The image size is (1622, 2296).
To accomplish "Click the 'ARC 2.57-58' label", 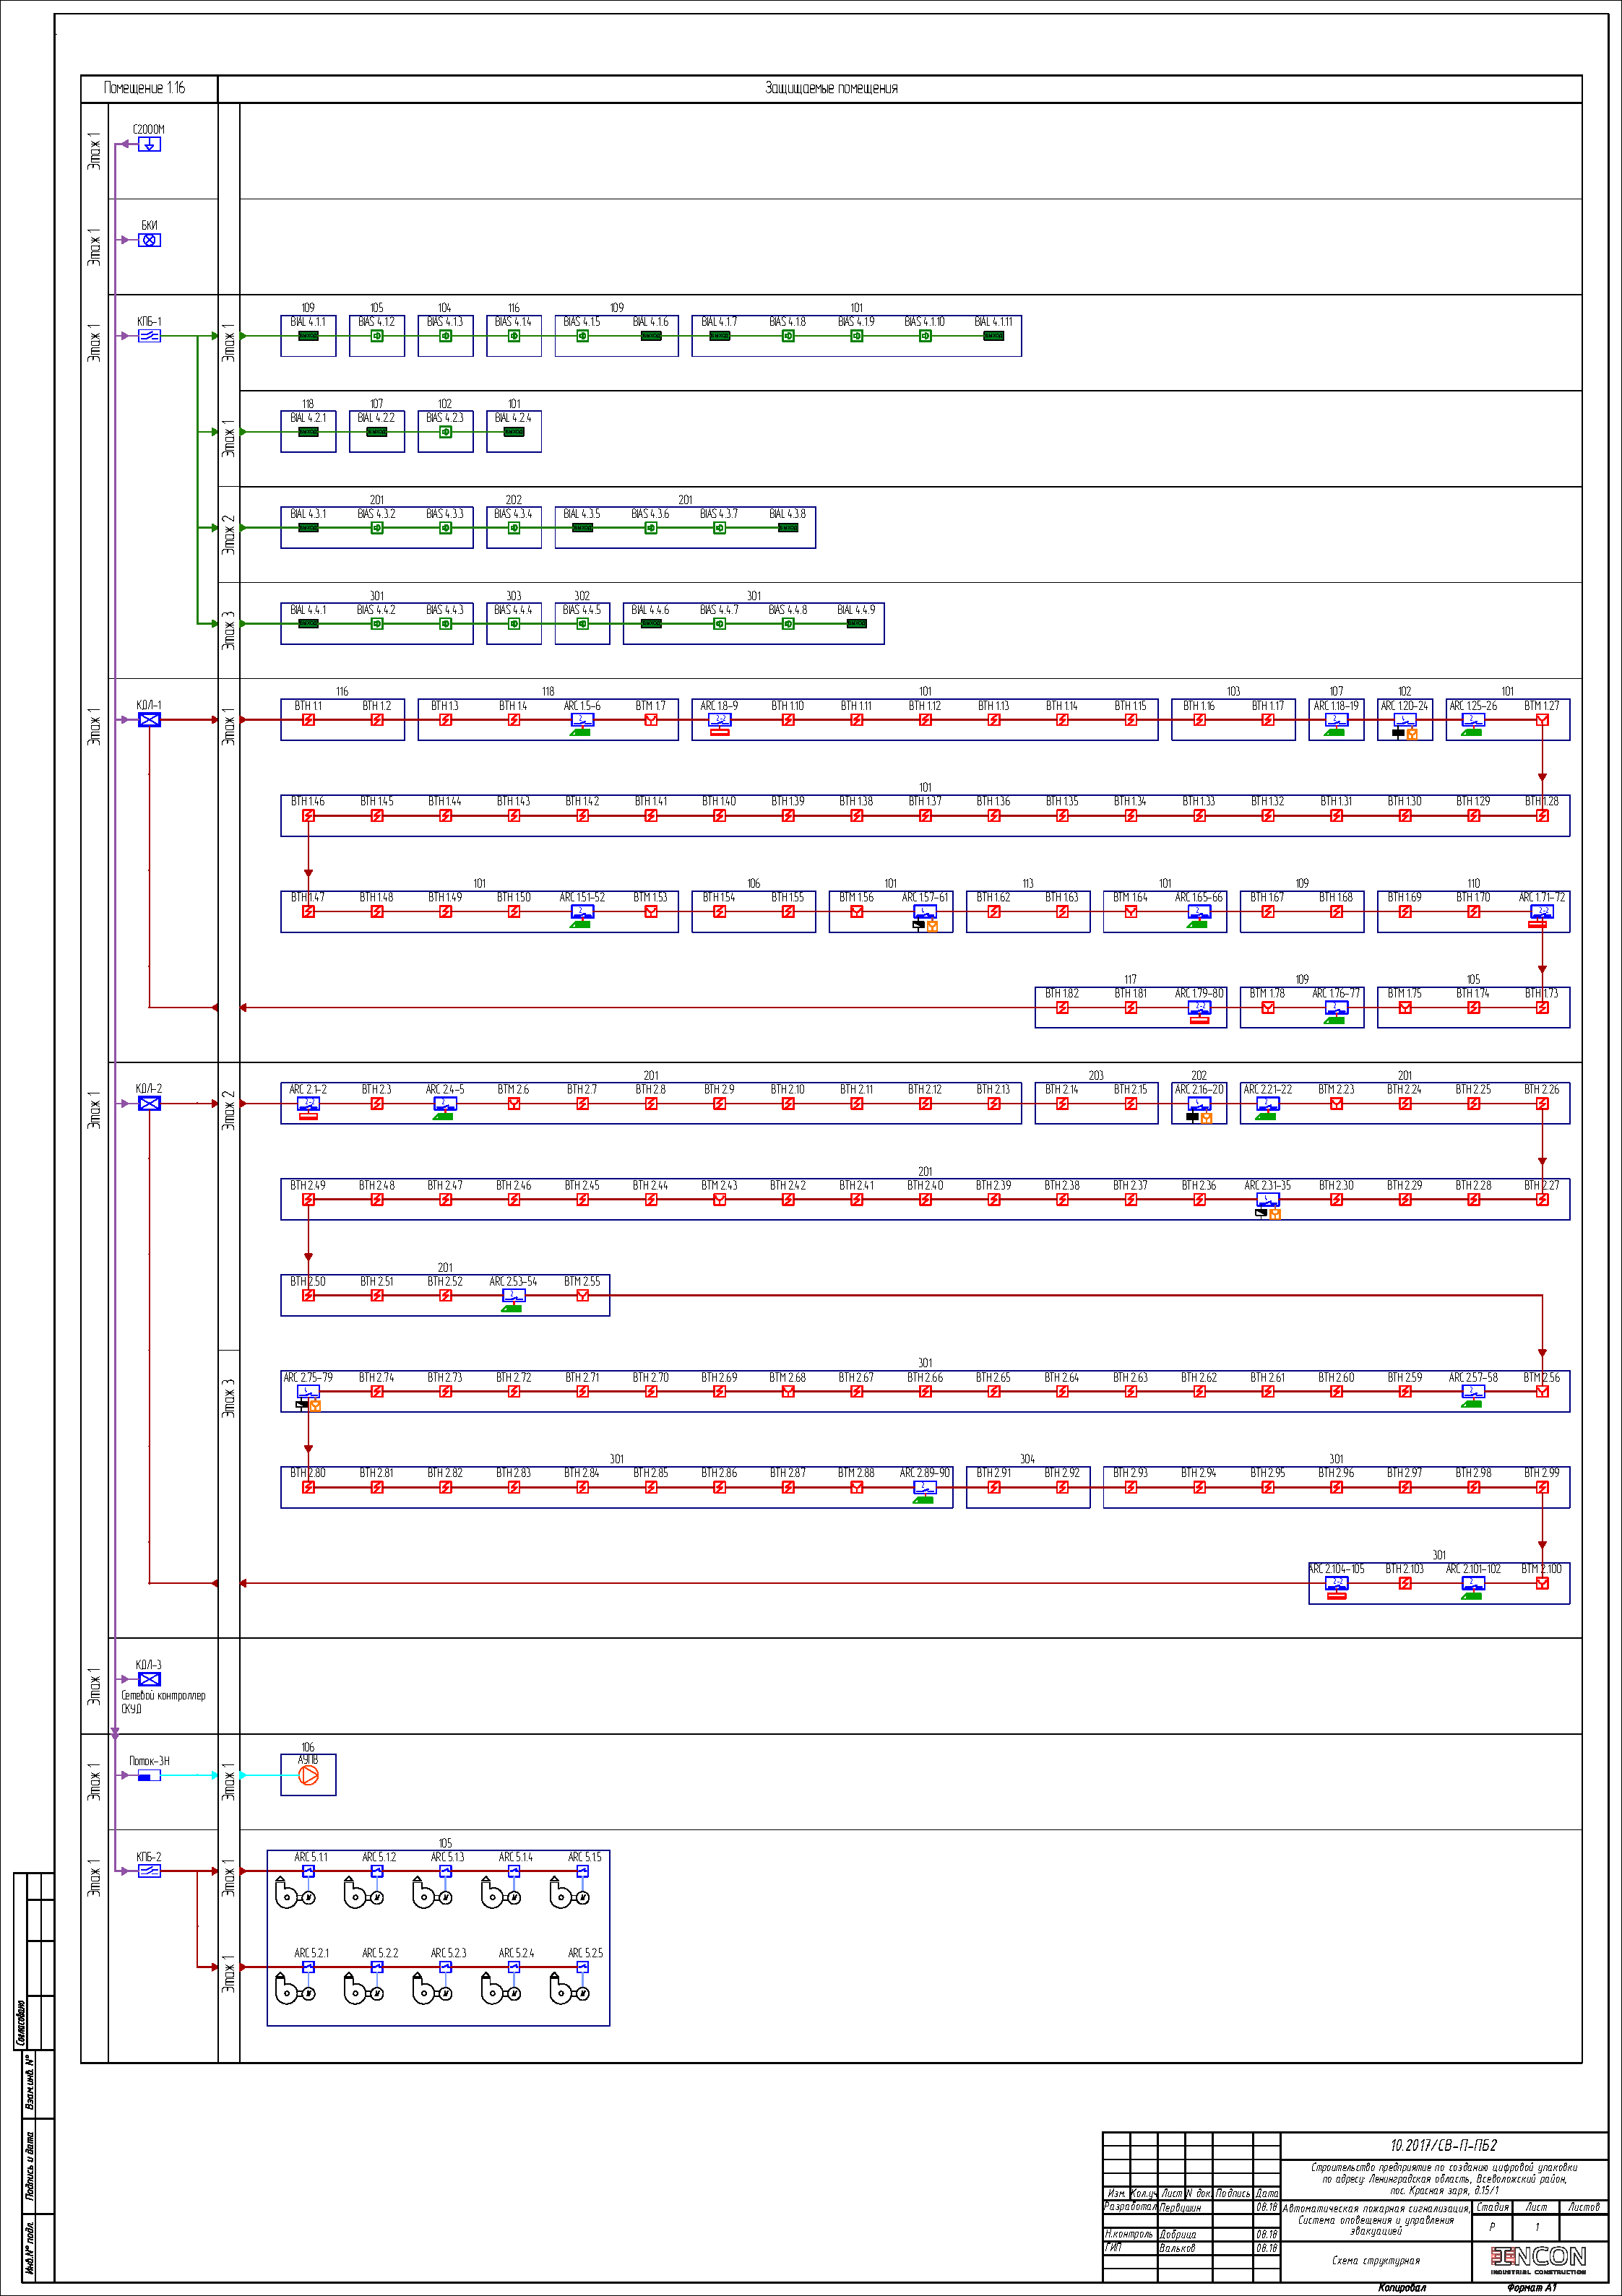I will 1473,1377.
